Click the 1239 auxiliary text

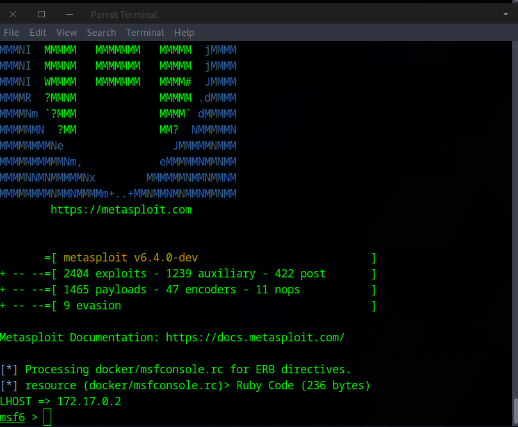tap(211, 274)
